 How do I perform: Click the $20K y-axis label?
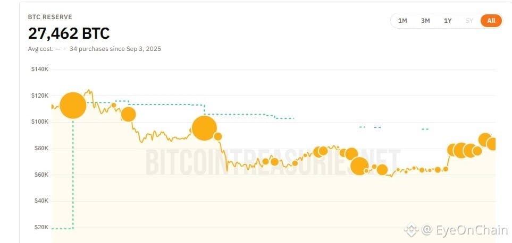pyautogui.click(x=41, y=228)
